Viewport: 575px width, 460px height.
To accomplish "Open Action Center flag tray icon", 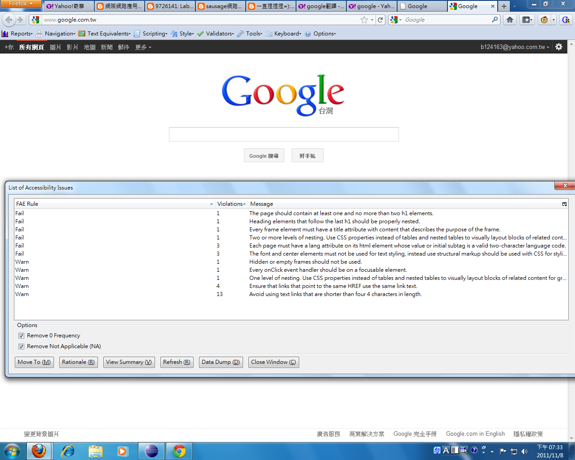I will [x=503, y=451].
